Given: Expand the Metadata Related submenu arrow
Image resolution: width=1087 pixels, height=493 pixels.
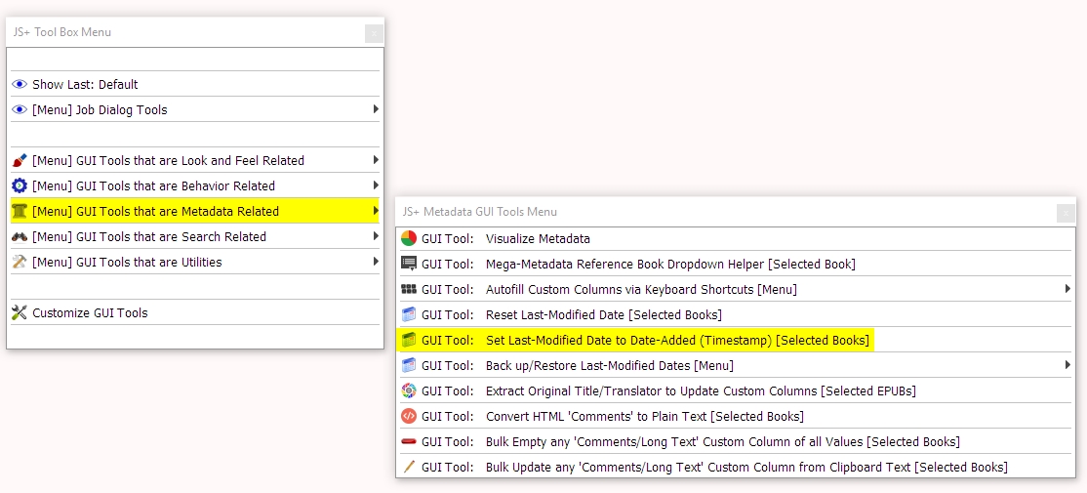Looking at the screenshot, I should click(x=375, y=211).
